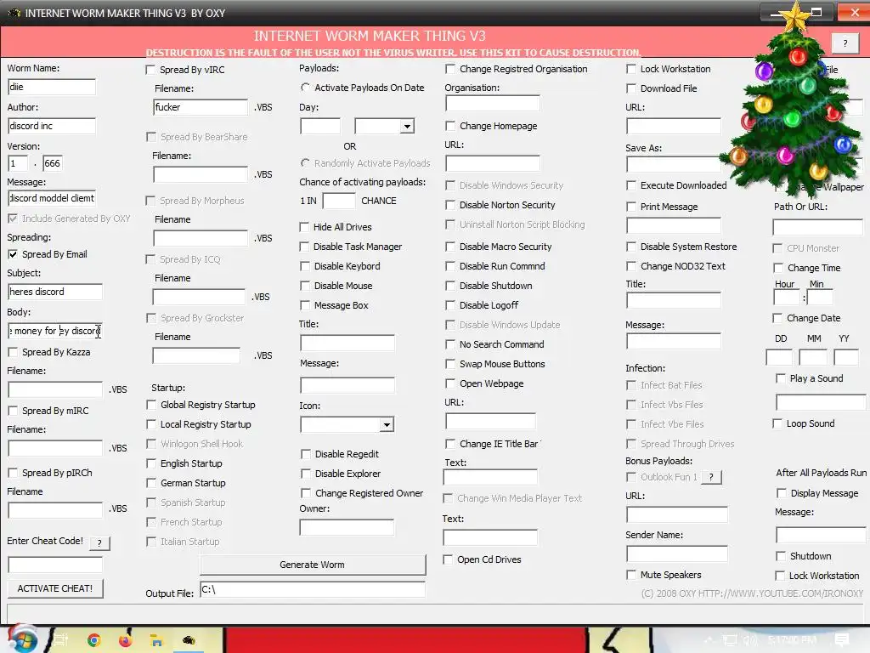This screenshot has height=653, width=870.
Task: Tick the Change Time checkbox
Action: click(x=778, y=268)
